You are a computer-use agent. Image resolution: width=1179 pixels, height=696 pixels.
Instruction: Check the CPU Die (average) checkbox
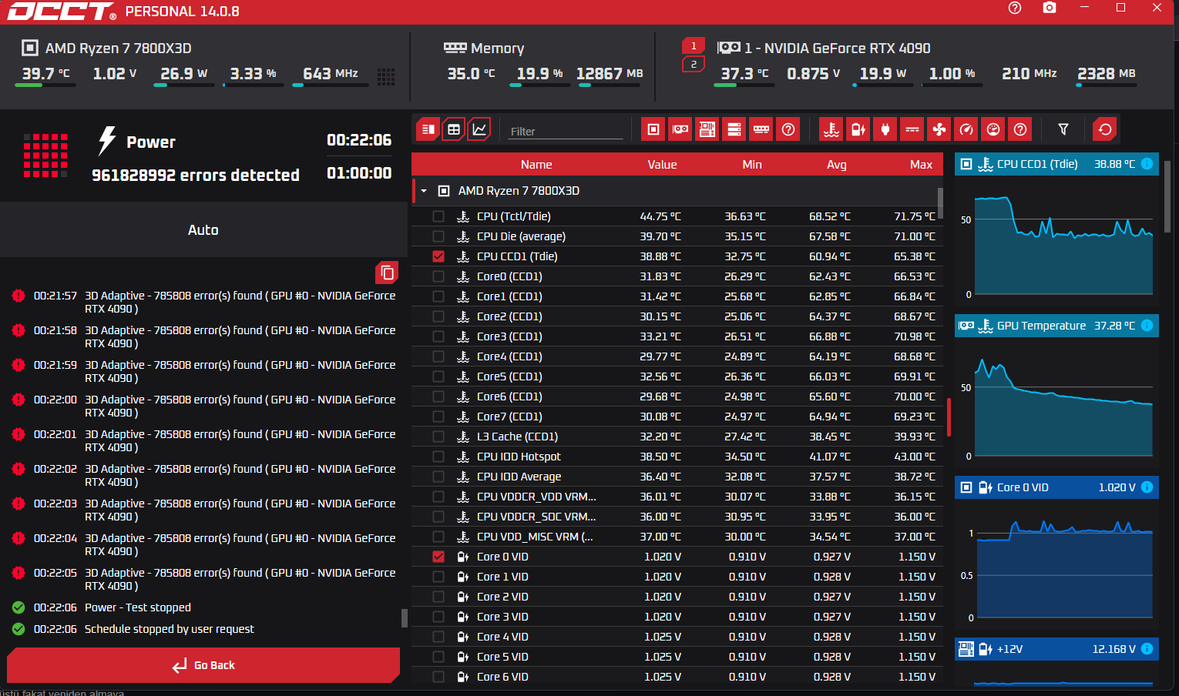pos(438,236)
